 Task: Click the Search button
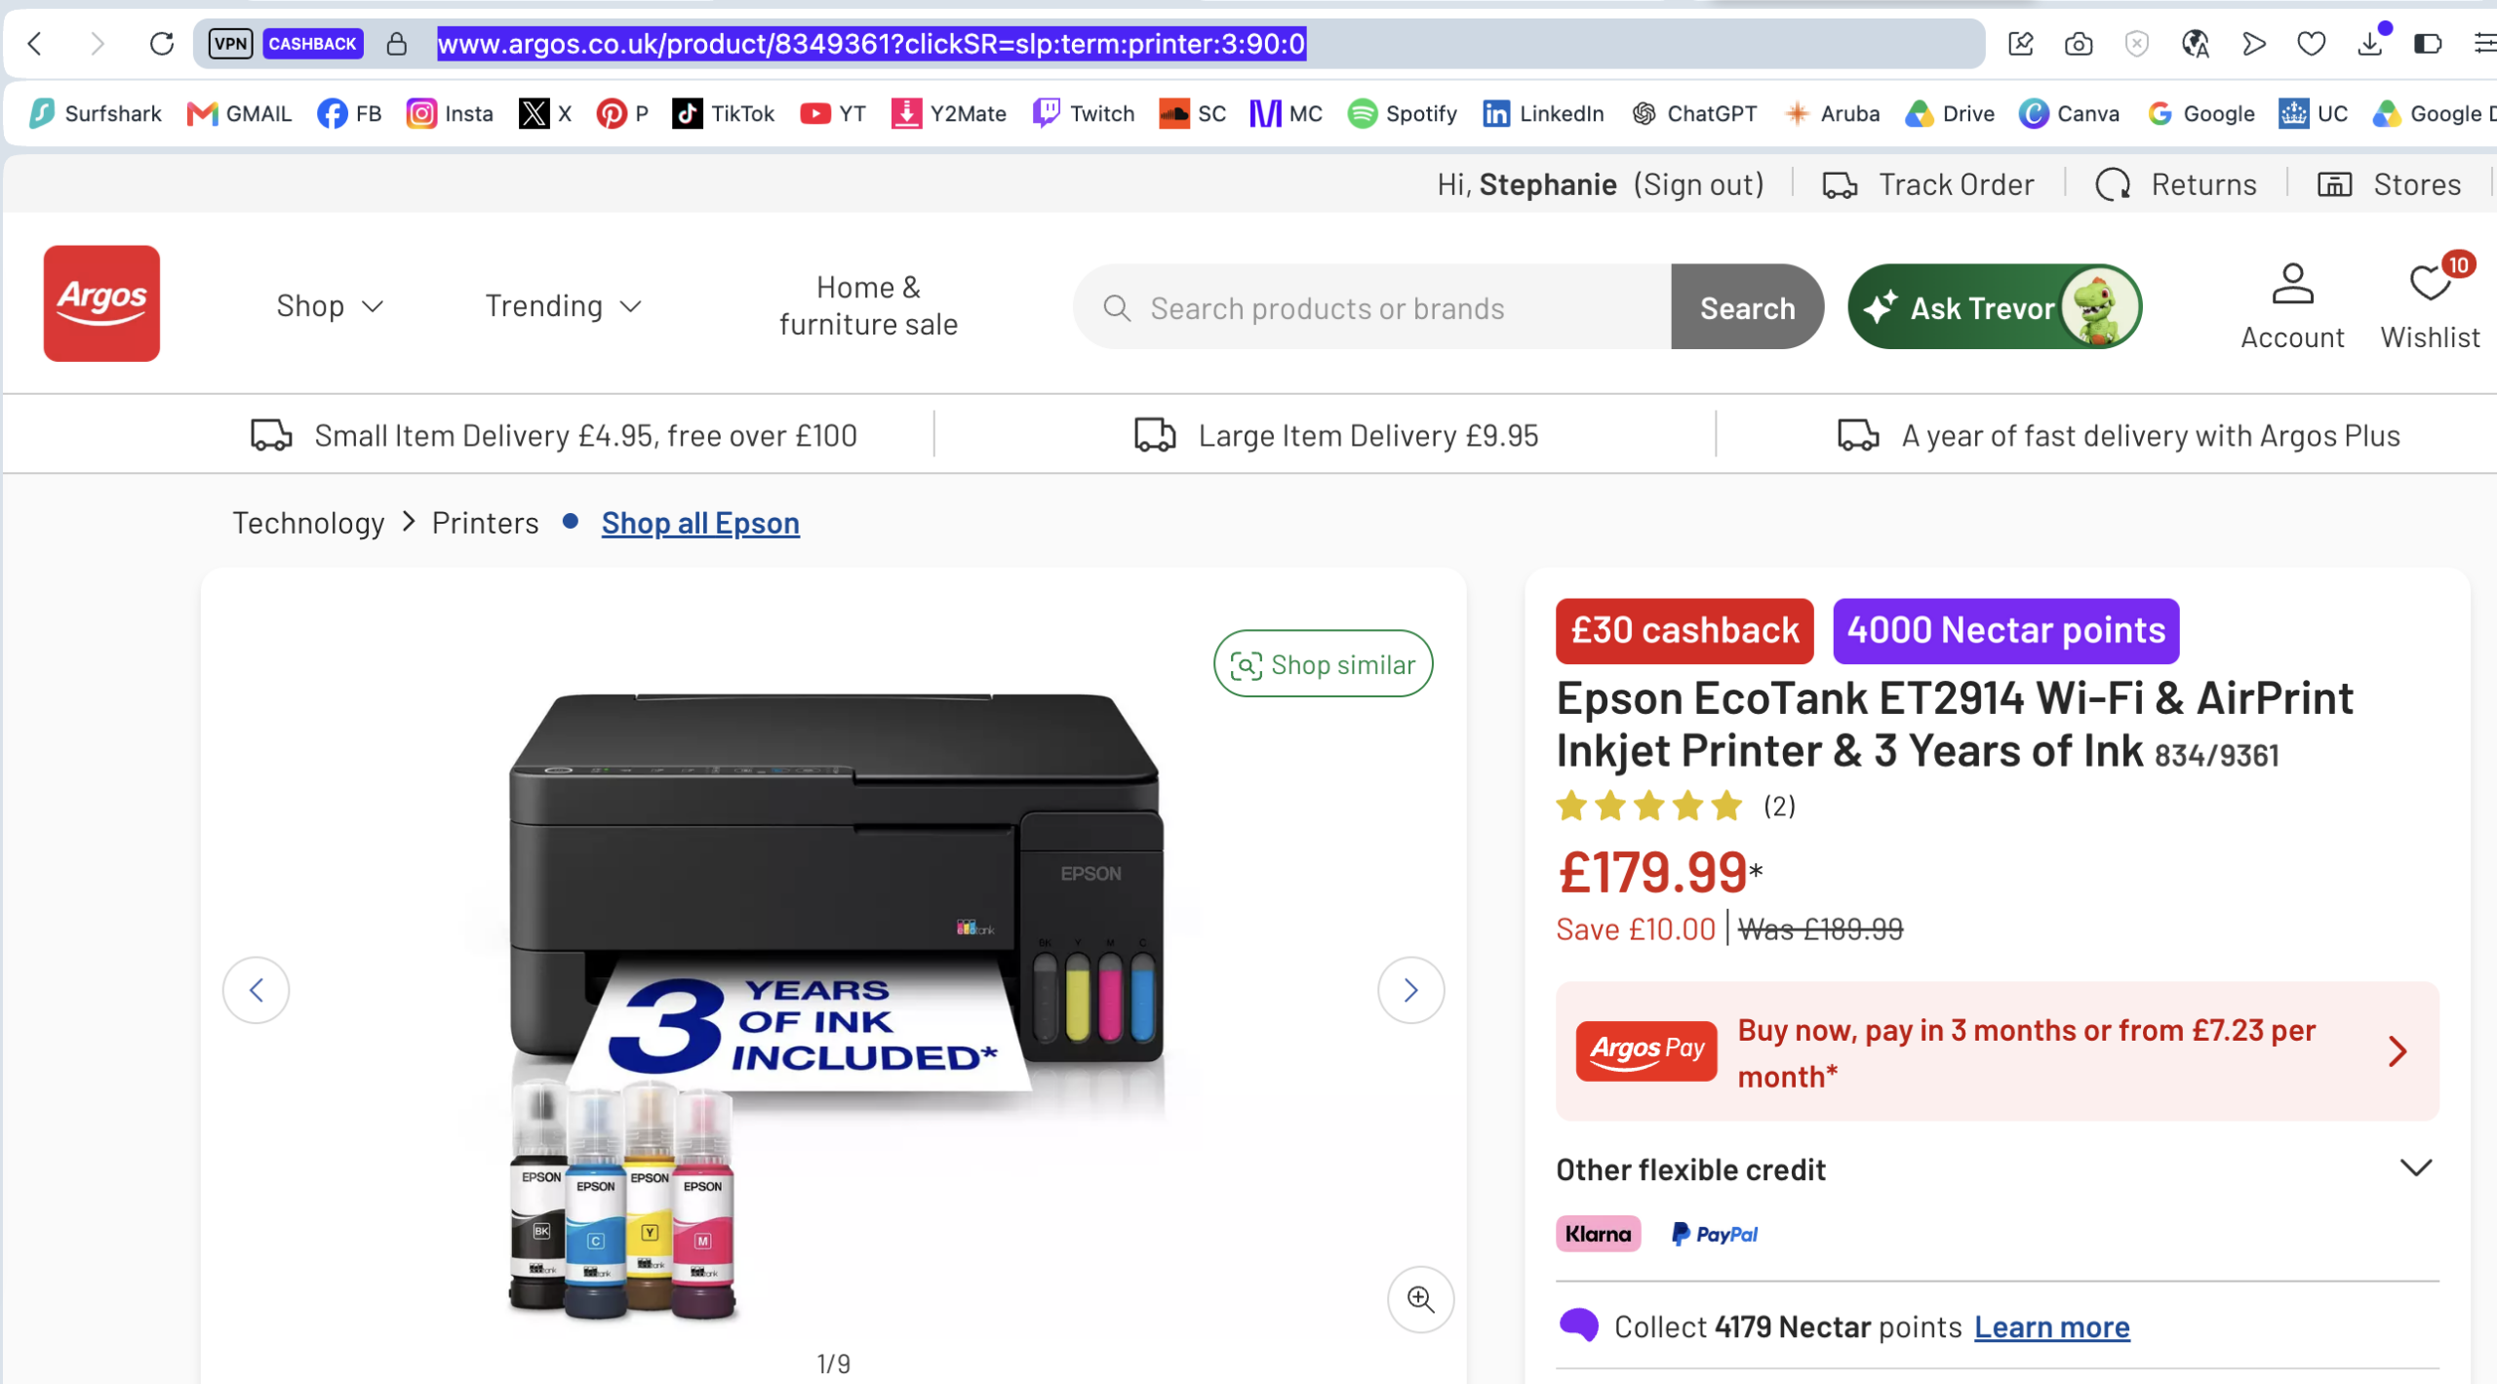1747,307
